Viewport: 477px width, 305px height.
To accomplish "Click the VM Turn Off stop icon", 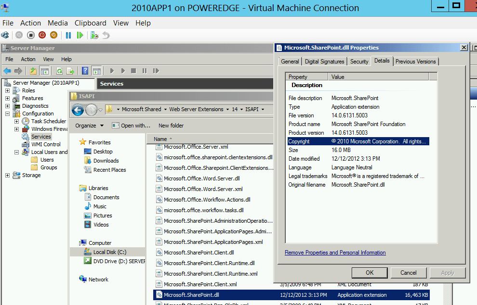I will pos(30,35).
